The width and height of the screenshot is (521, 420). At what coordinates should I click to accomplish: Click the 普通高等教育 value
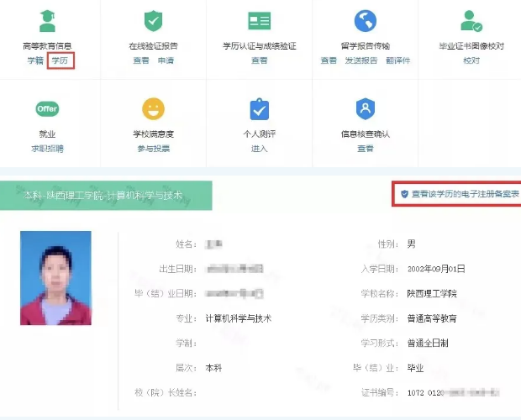[x=432, y=318]
